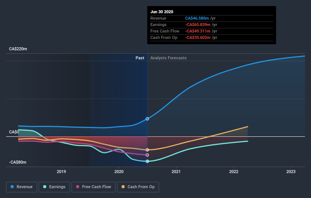
Task: Click the 2020 x-axis label
Action: [119, 172]
